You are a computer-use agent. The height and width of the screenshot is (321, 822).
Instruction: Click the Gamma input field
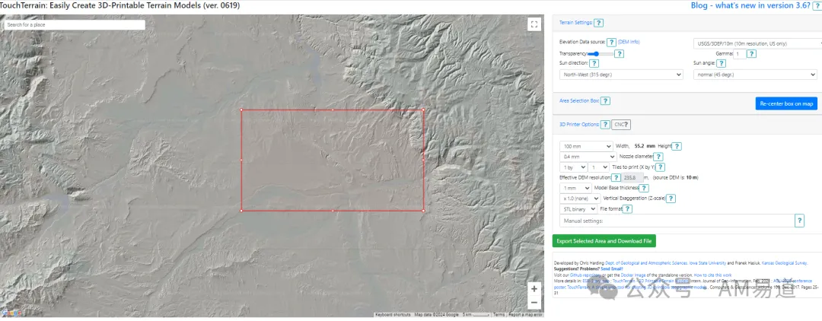[x=740, y=54]
